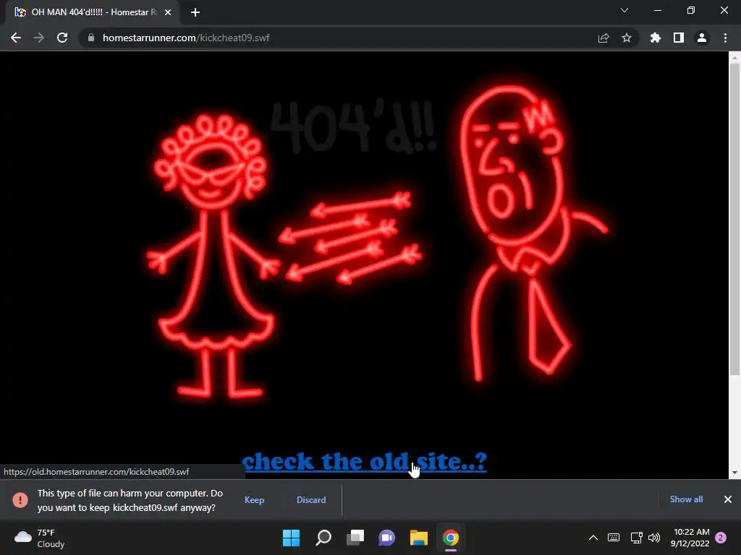Viewport: 741px width, 555px height.
Task: Open the Teams Chat taskbar icon
Action: 386,538
